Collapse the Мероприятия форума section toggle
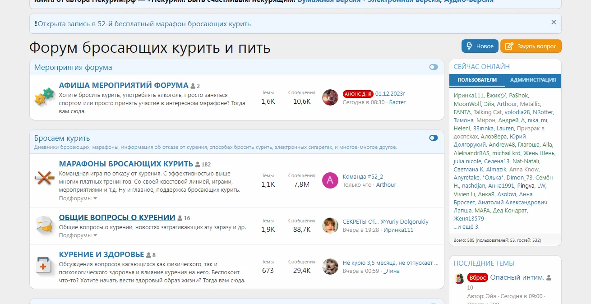591x304 pixels. (434, 67)
